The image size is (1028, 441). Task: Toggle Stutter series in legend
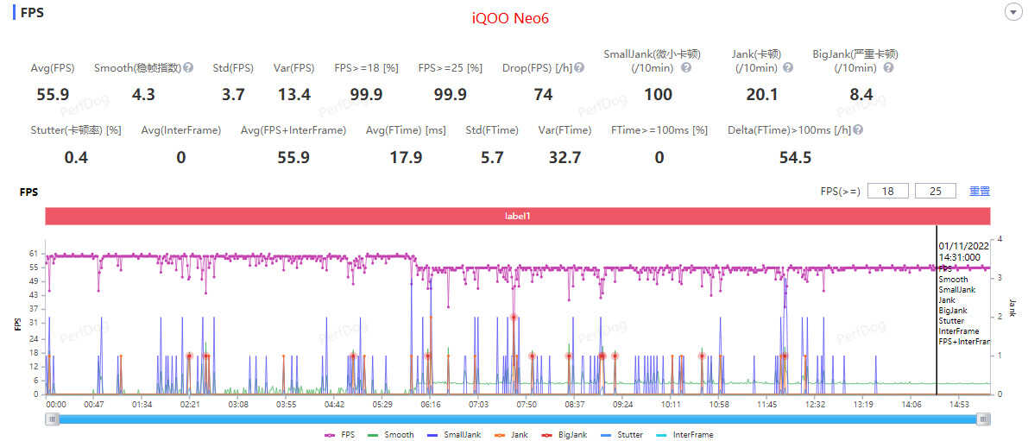point(621,435)
